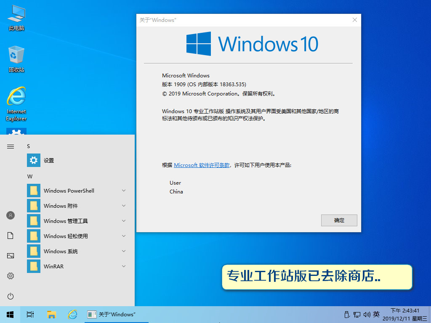Viewport: 431px width, 323px height.
Task: Select Windows 管理工具 in the app list
Action: (x=78, y=221)
